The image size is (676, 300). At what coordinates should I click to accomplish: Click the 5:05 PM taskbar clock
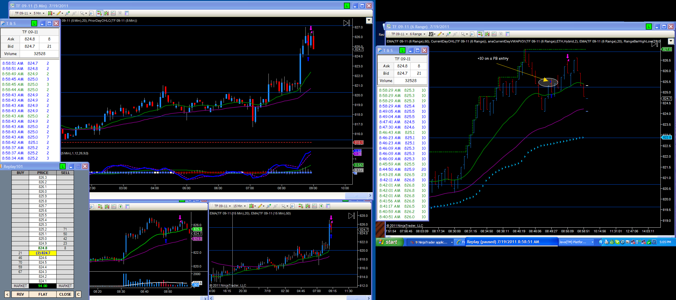pyautogui.click(x=665, y=242)
